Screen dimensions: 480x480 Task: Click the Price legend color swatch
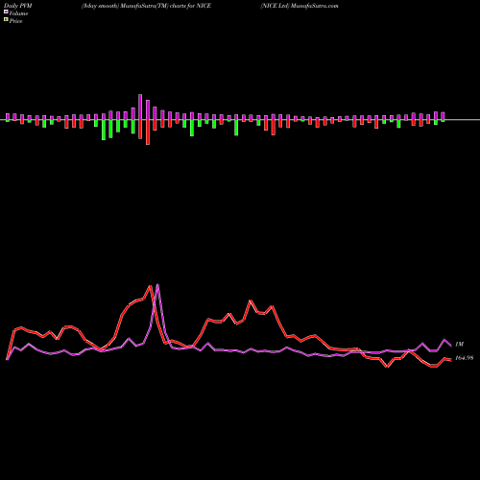(6, 20)
